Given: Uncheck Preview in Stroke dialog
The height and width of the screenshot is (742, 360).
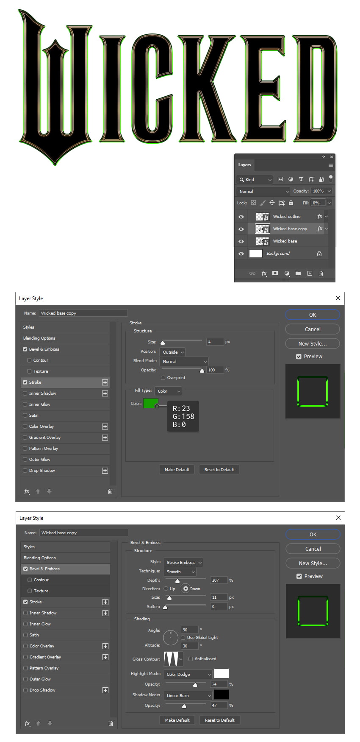Looking at the screenshot, I should 299,357.
